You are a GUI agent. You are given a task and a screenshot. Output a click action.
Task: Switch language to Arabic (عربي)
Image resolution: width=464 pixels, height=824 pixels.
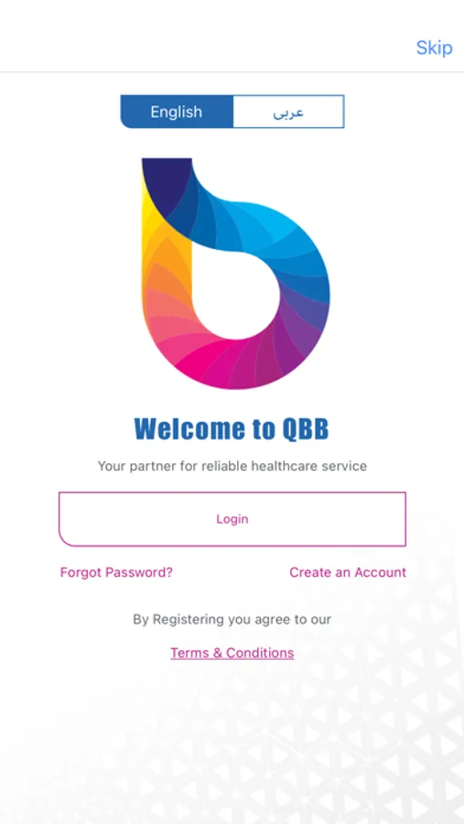(288, 112)
